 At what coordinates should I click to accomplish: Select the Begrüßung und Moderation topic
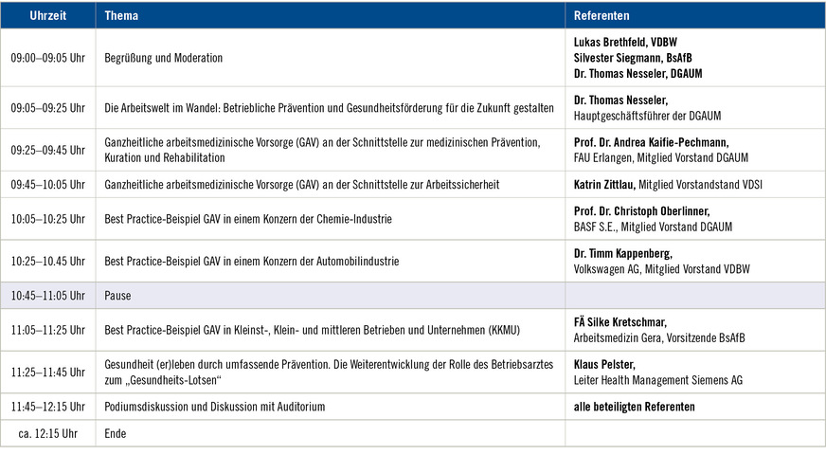[163, 58]
